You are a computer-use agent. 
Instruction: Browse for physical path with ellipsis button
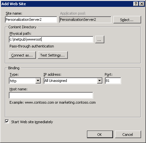(100, 40)
